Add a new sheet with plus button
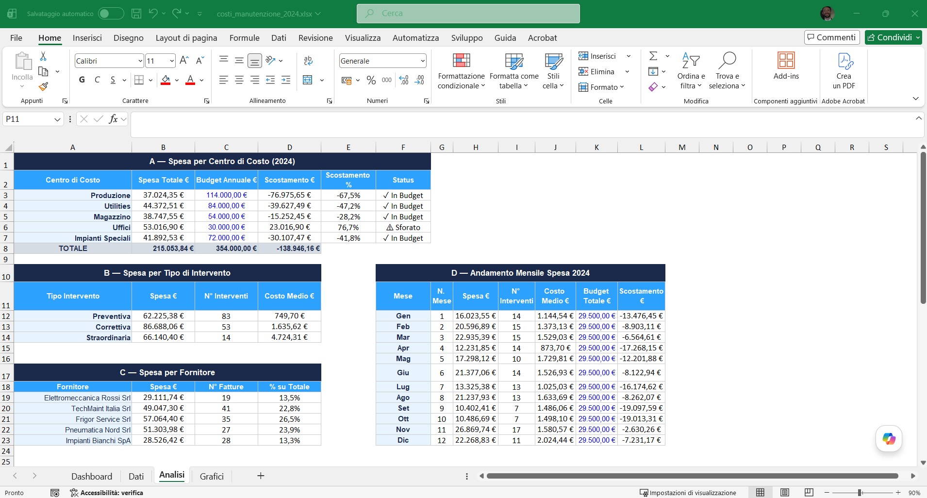This screenshot has height=498, width=927. 261,476
